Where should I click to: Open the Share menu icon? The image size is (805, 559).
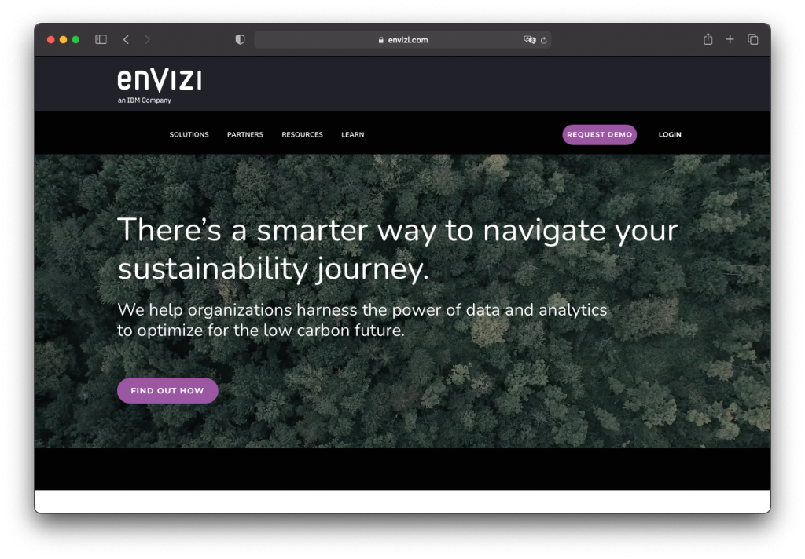click(707, 38)
